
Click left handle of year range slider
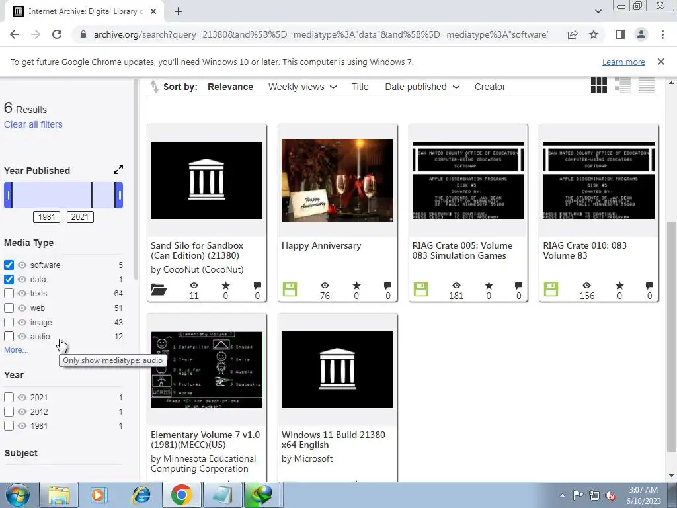click(8, 195)
